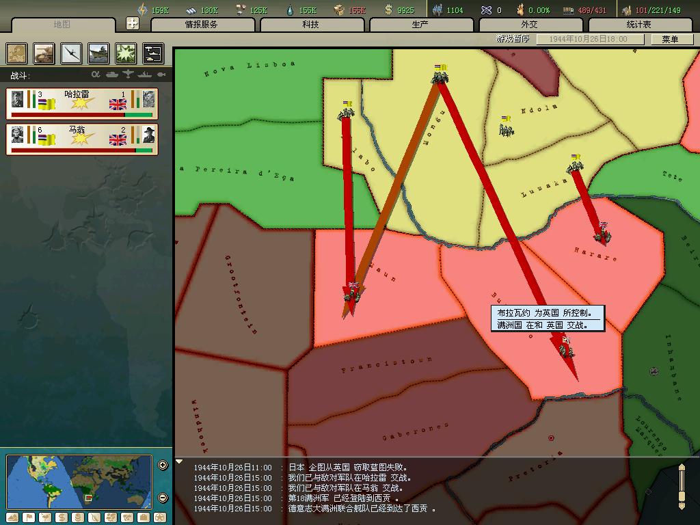
Task: Filter battles by the infinity all-types icon
Action: pyautogui.click(x=96, y=75)
